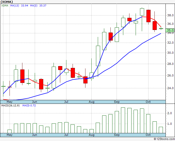Click May on the price chart axis
Viewport: 175px width, 141px height.
[10, 102]
